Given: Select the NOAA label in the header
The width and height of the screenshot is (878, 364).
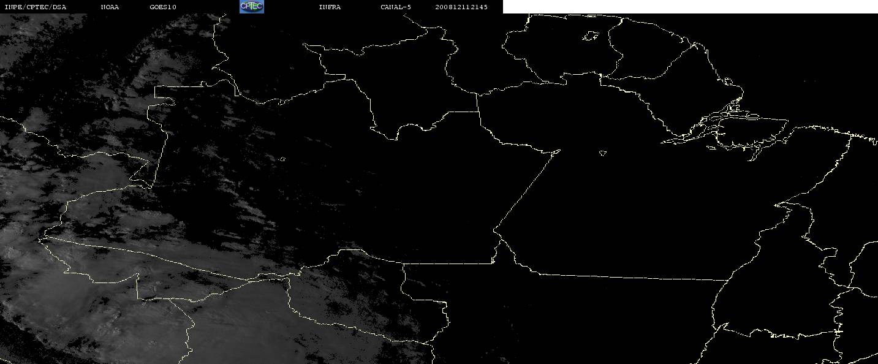Looking at the screenshot, I should click(x=110, y=7).
